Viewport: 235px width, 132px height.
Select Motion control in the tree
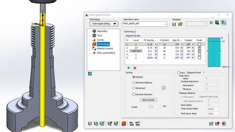[105, 48]
